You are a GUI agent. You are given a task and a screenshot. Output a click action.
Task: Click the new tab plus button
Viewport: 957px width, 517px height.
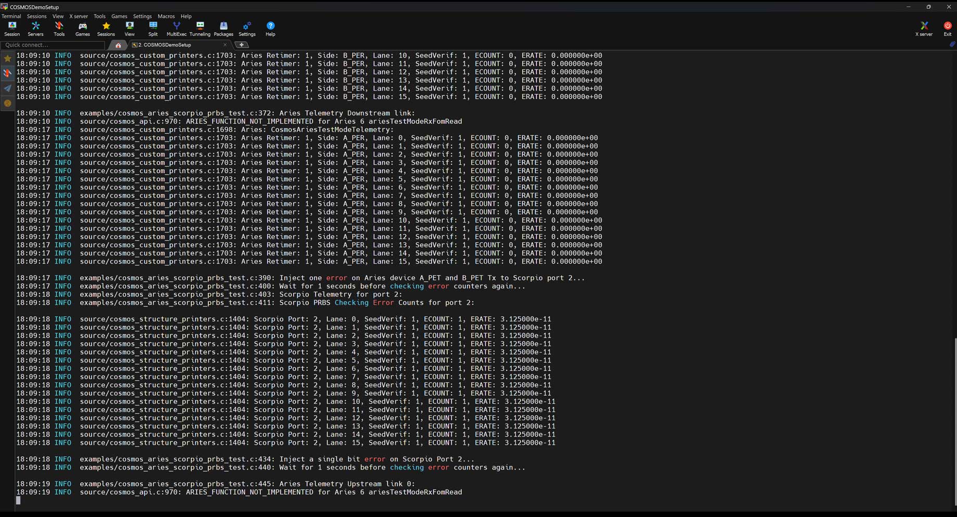pos(242,45)
